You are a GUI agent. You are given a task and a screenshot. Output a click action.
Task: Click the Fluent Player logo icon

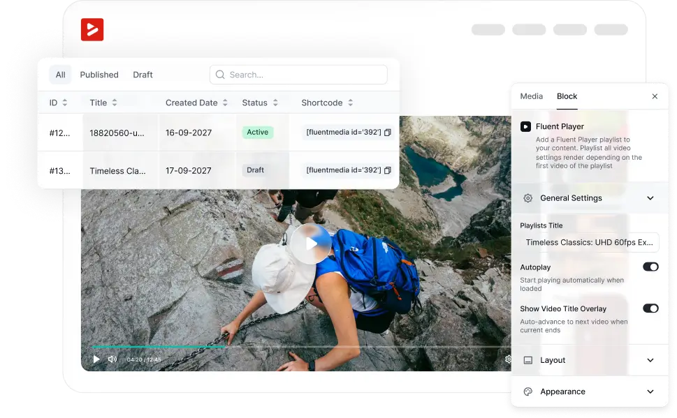click(92, 29)
